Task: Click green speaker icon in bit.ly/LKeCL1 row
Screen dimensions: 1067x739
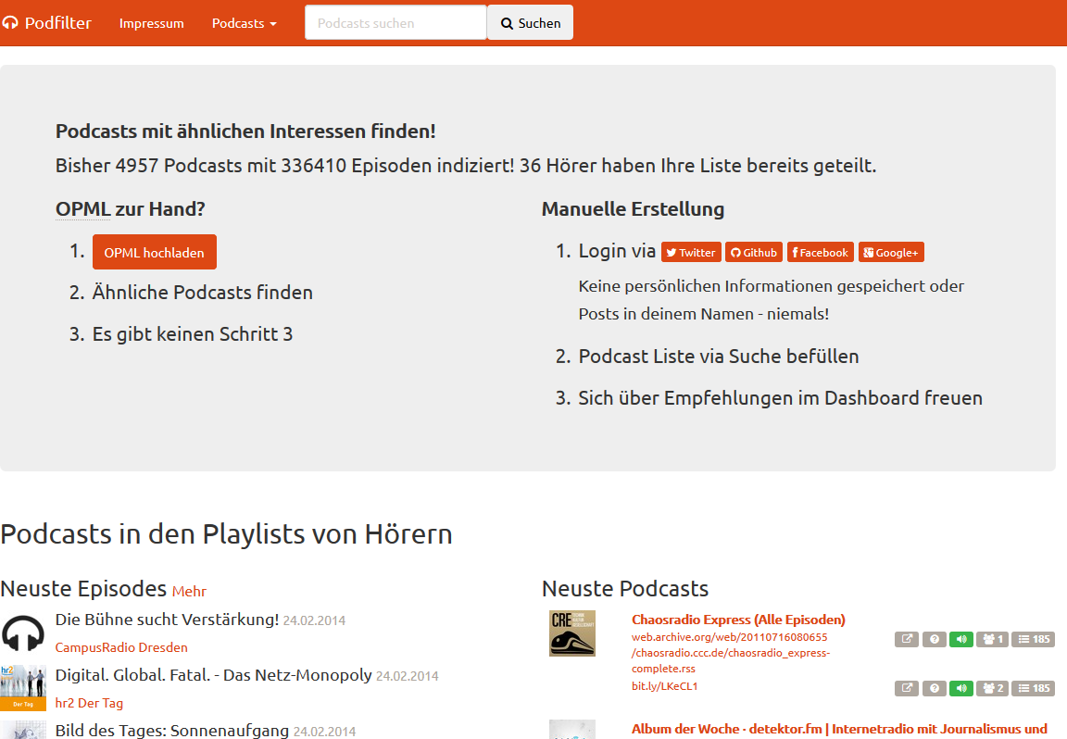Action: coord(961,688)
